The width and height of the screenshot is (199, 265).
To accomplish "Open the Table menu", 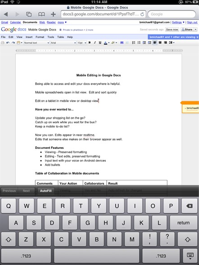I will click(60, 37).
